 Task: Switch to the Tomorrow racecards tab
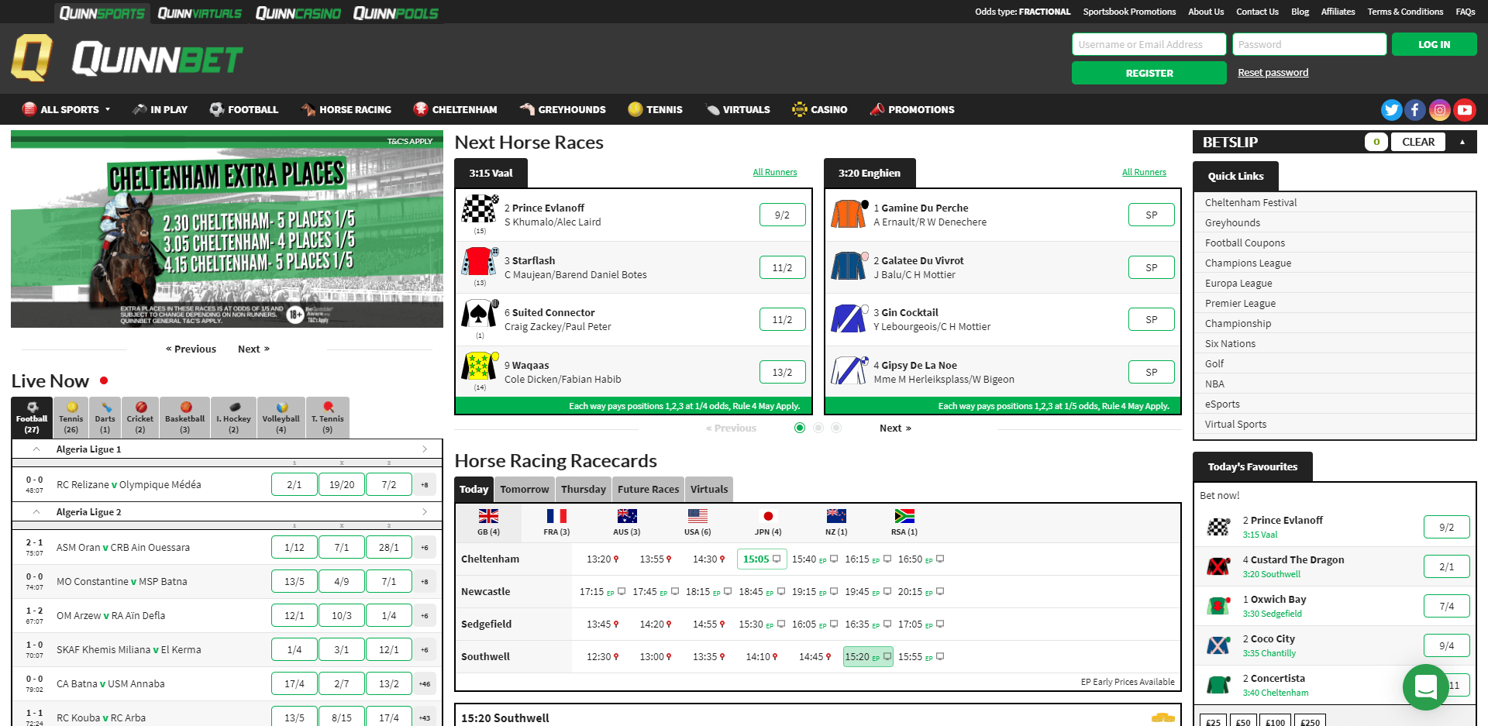point(524,489)
